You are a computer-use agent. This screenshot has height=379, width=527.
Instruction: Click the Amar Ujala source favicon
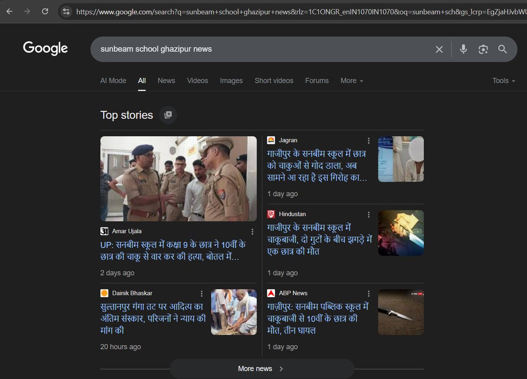(104, 231)
